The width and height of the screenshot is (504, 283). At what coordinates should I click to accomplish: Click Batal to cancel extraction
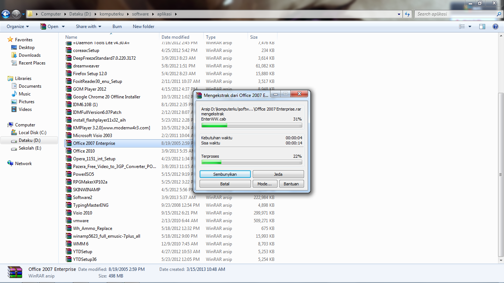(225, 184)
